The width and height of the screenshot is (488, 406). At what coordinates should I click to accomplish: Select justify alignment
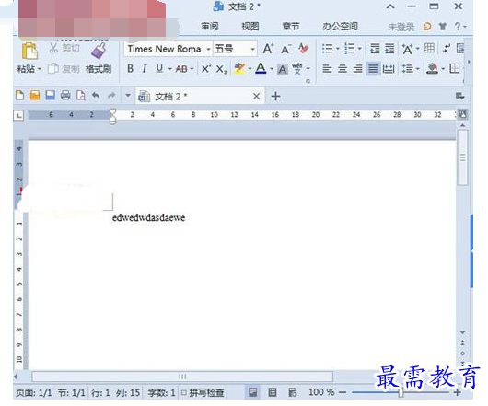point(373,68)
